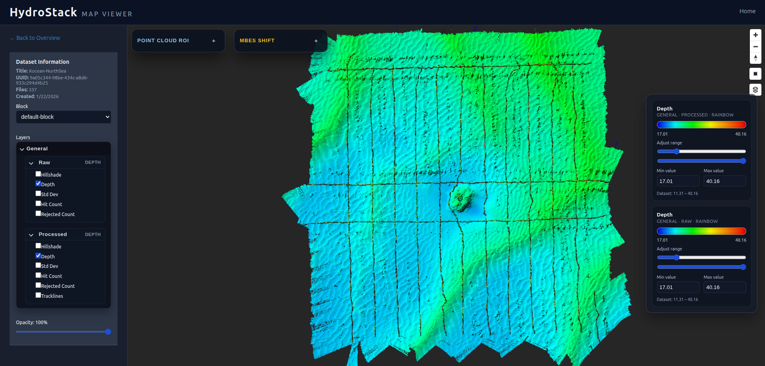Viewport: 765px width, 366px height.
Task: Enable the Tracklines checkbox
Action: click(x=38, y=295)
